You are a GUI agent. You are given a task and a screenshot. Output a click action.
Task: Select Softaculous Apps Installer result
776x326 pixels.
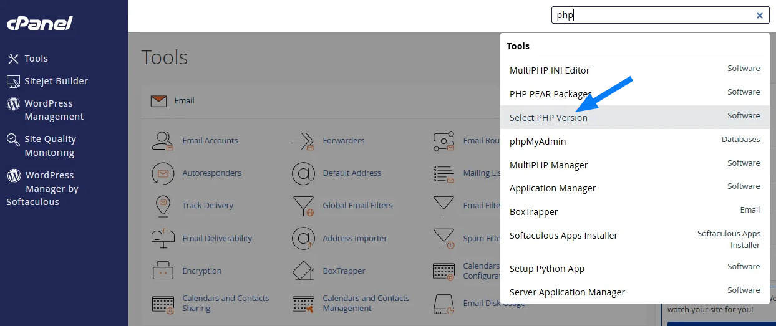click(563, 236)
